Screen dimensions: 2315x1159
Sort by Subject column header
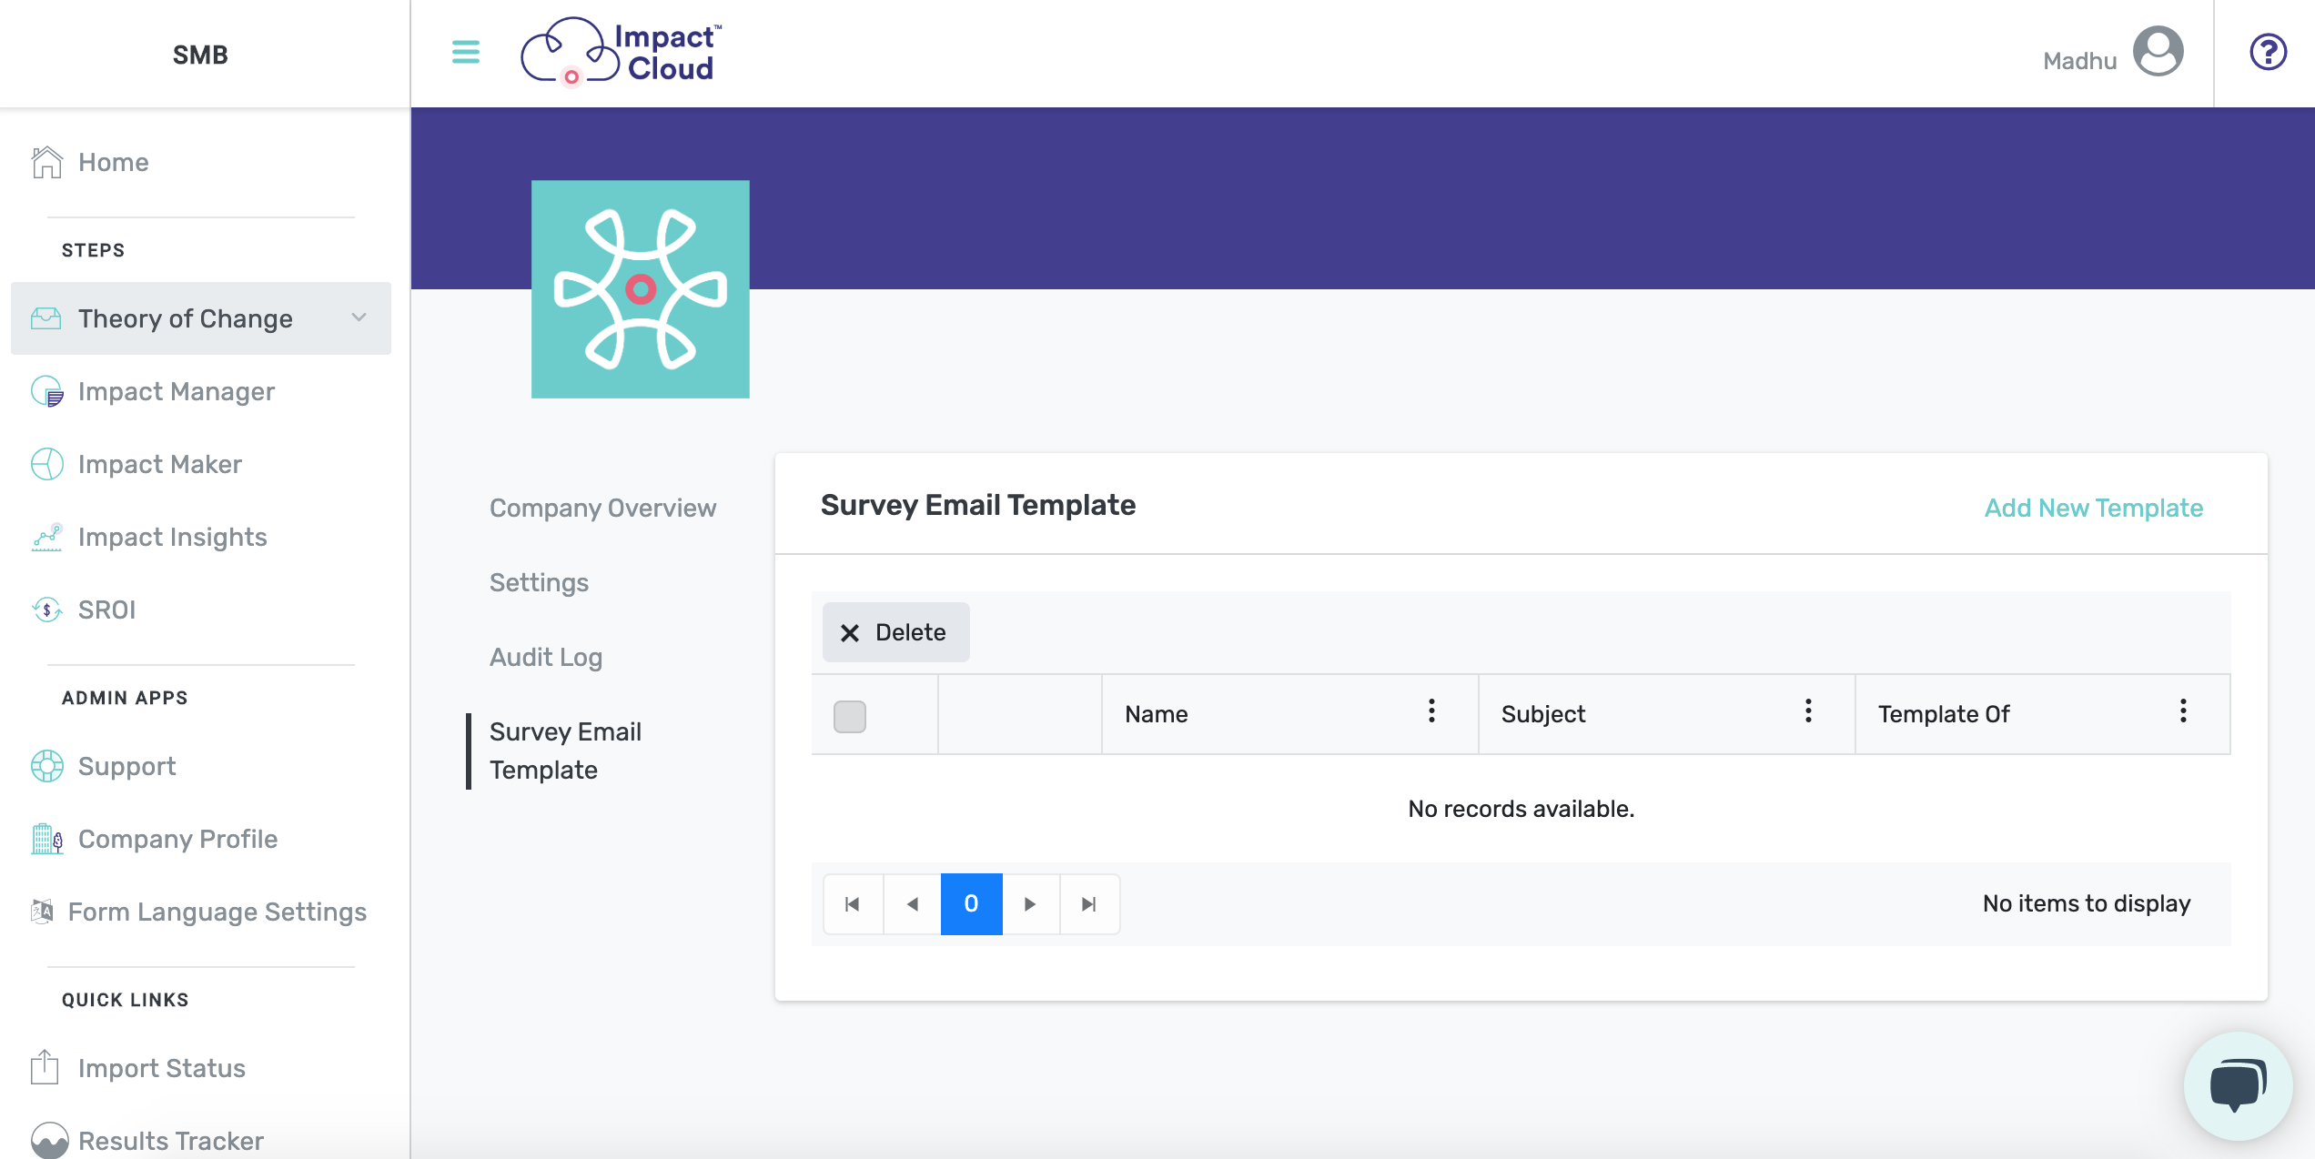click(1543, 714)
